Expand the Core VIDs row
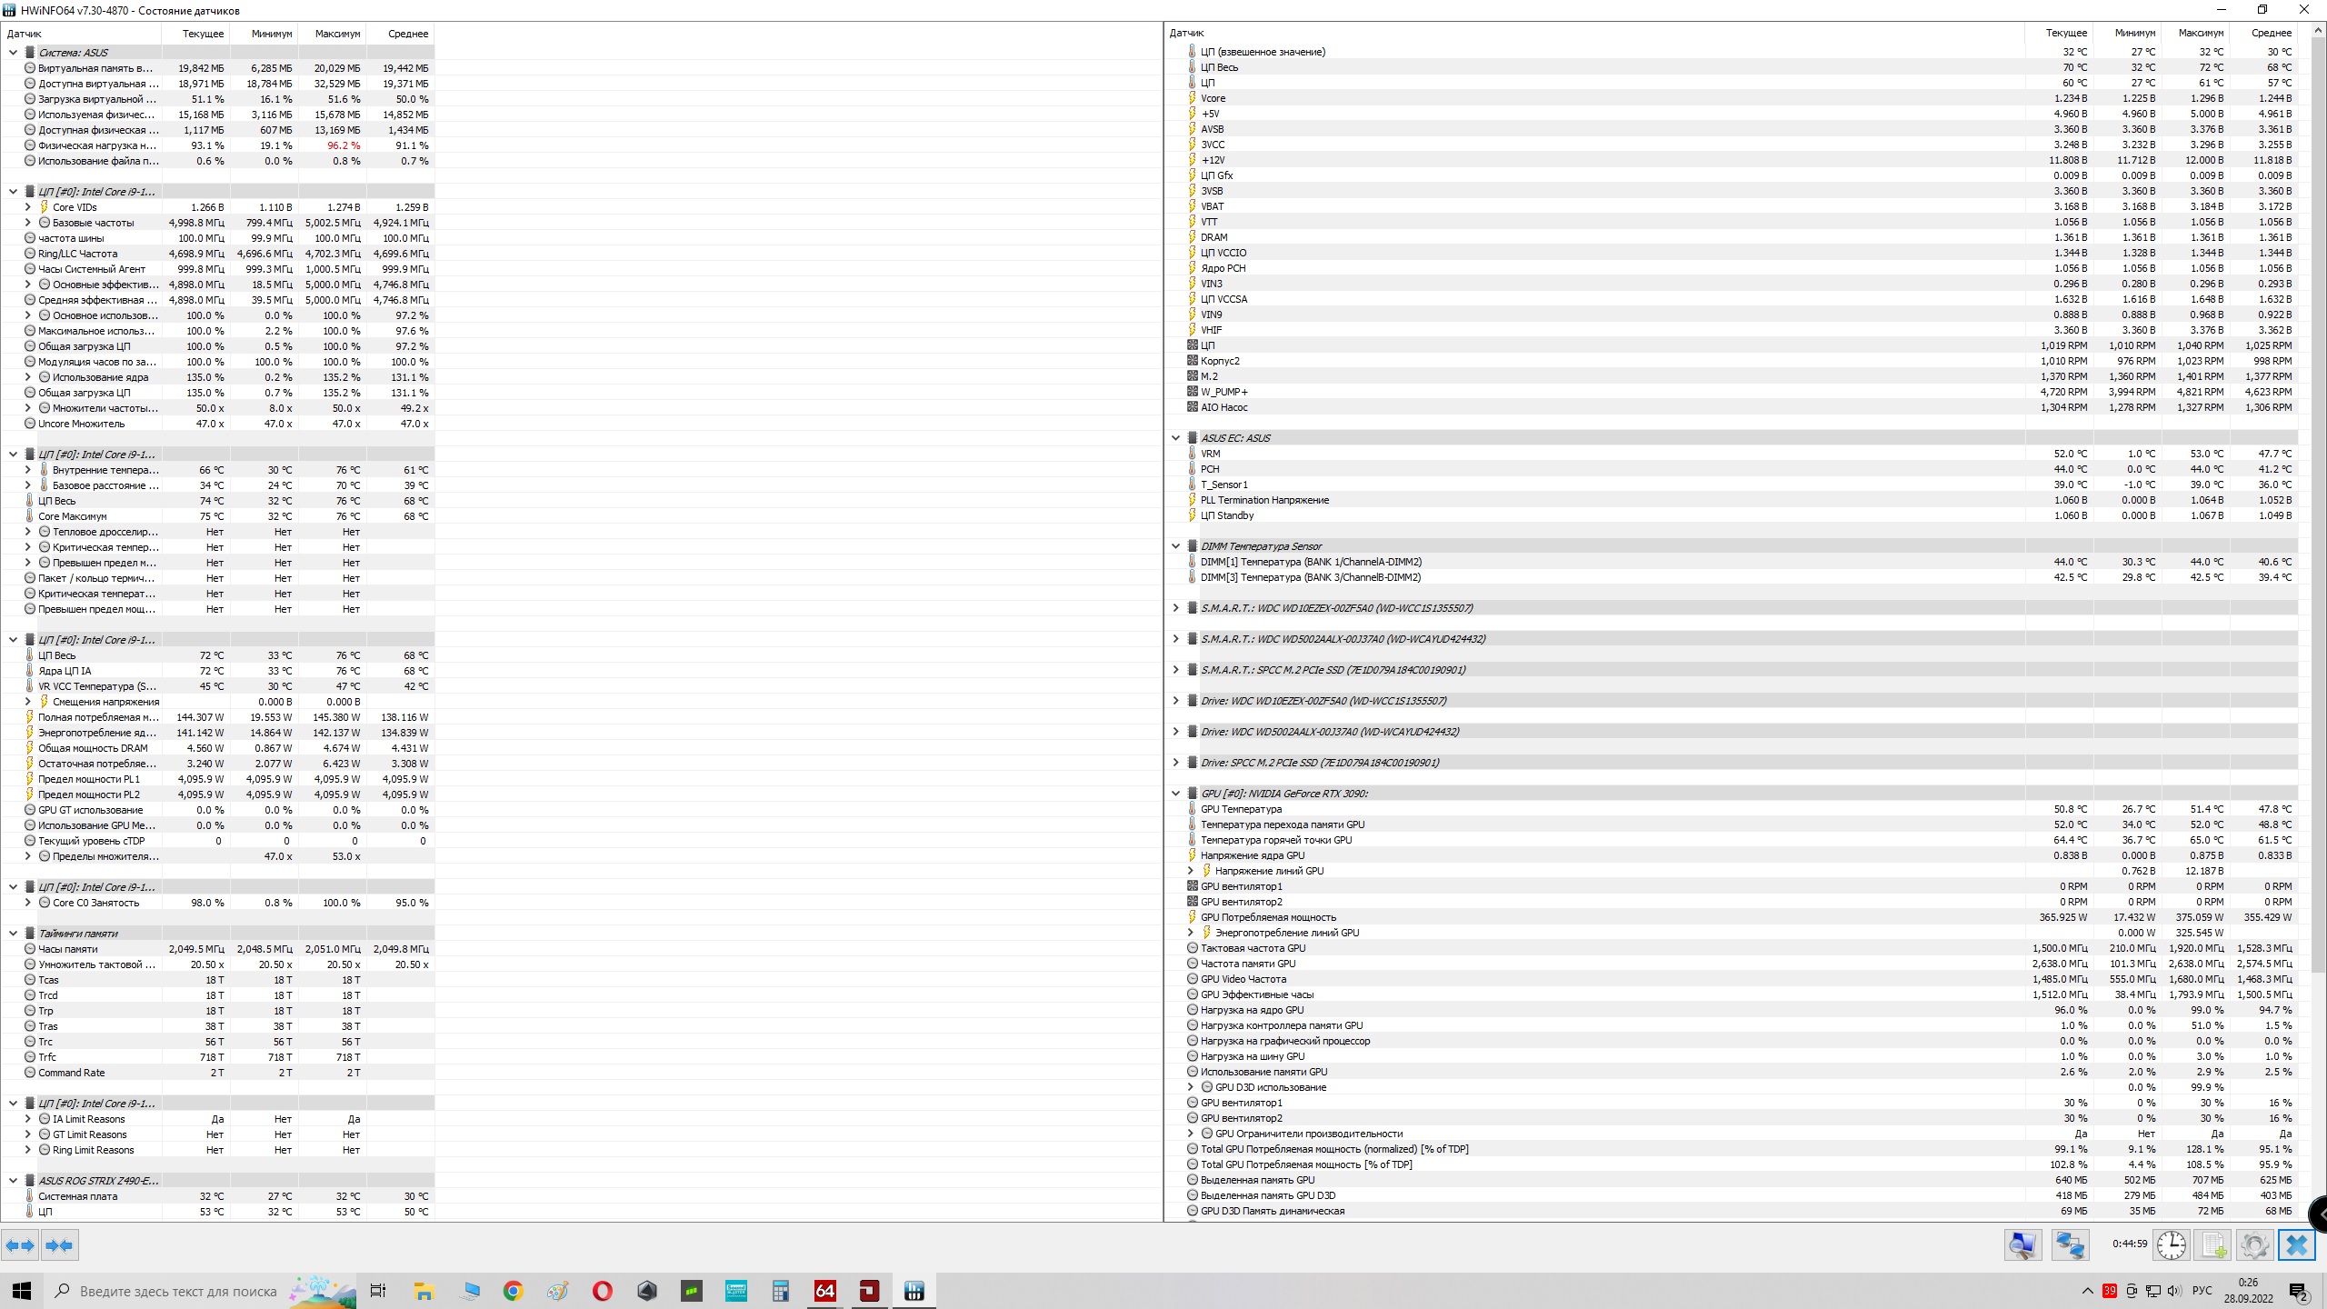This screenshot has height=1309, width=2327. pos(27,207)
